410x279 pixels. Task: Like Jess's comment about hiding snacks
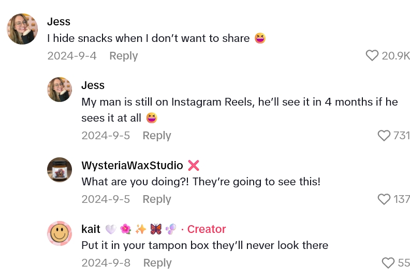[x=372, y=55]
